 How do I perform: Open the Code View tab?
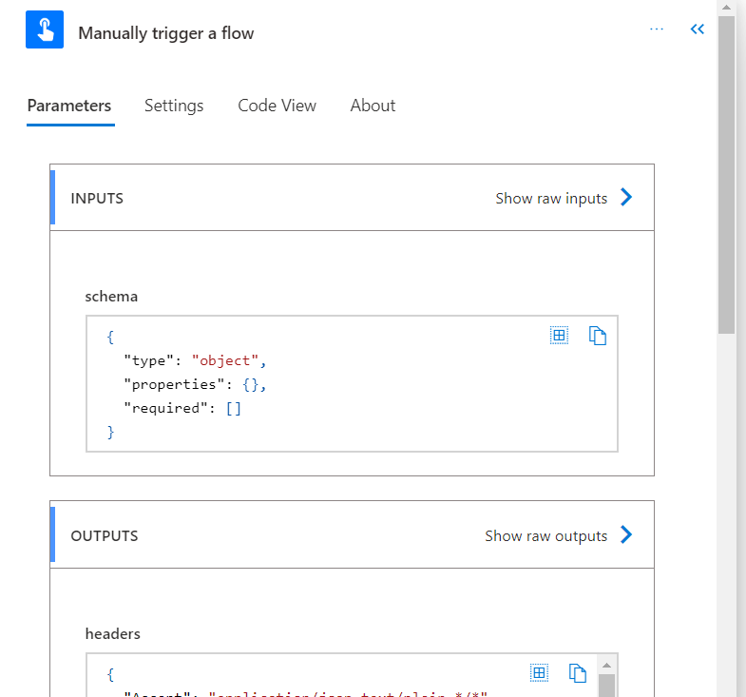click(x=277, y=106)
